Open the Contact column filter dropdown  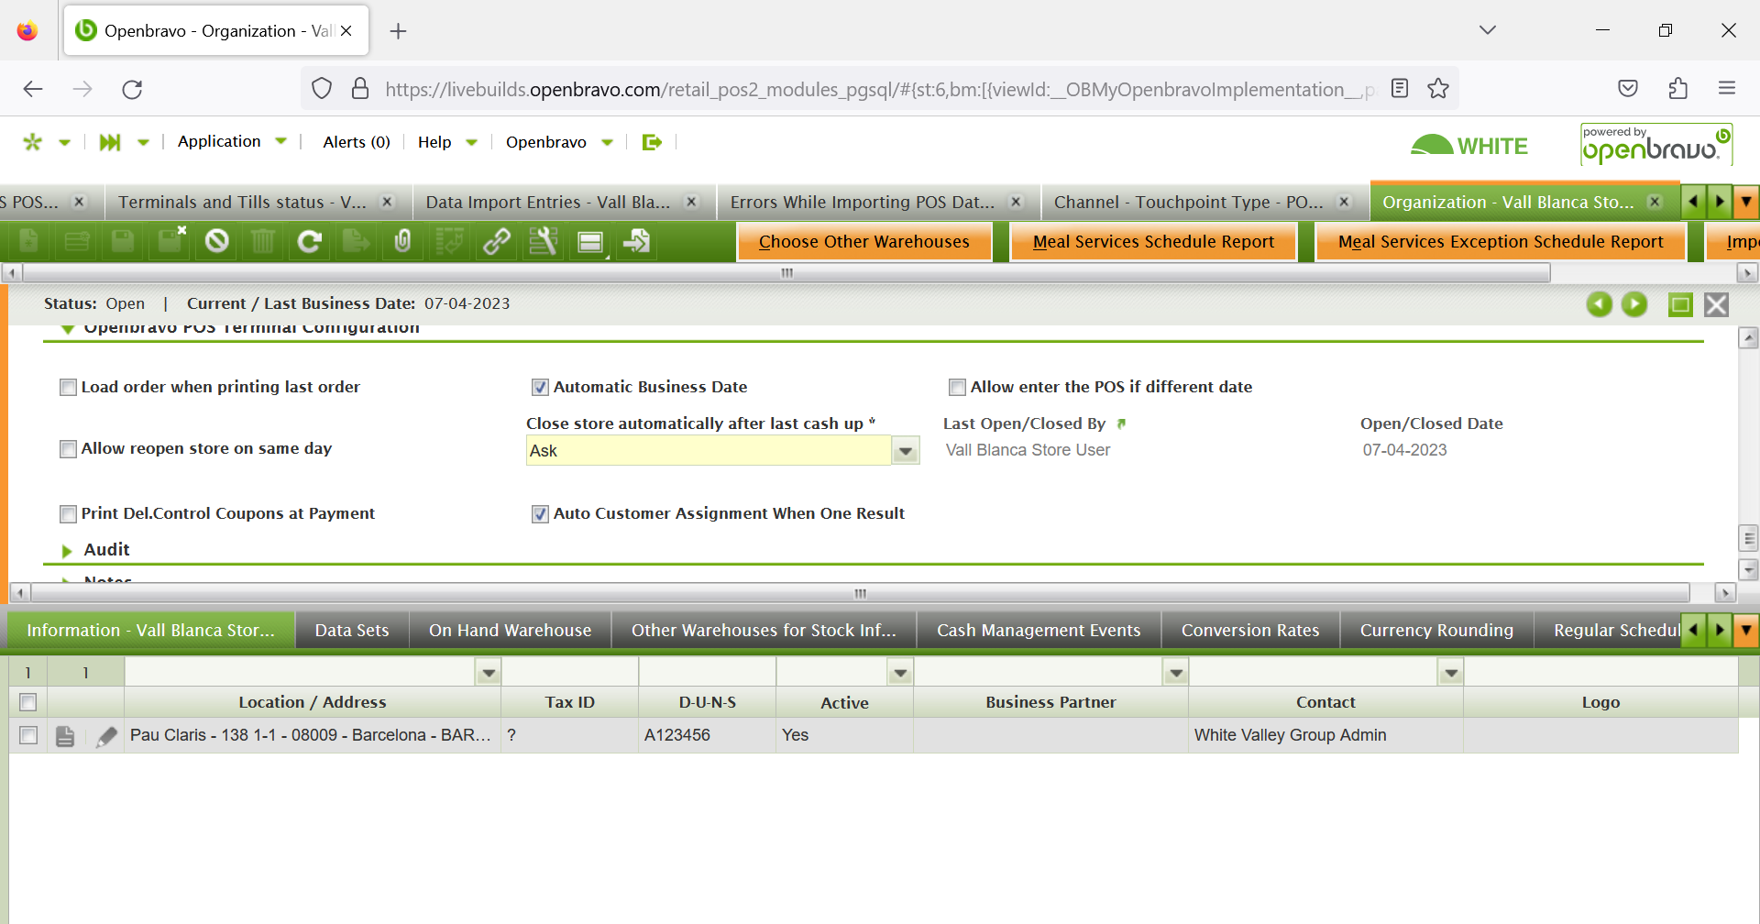[x=1451, y=673]
